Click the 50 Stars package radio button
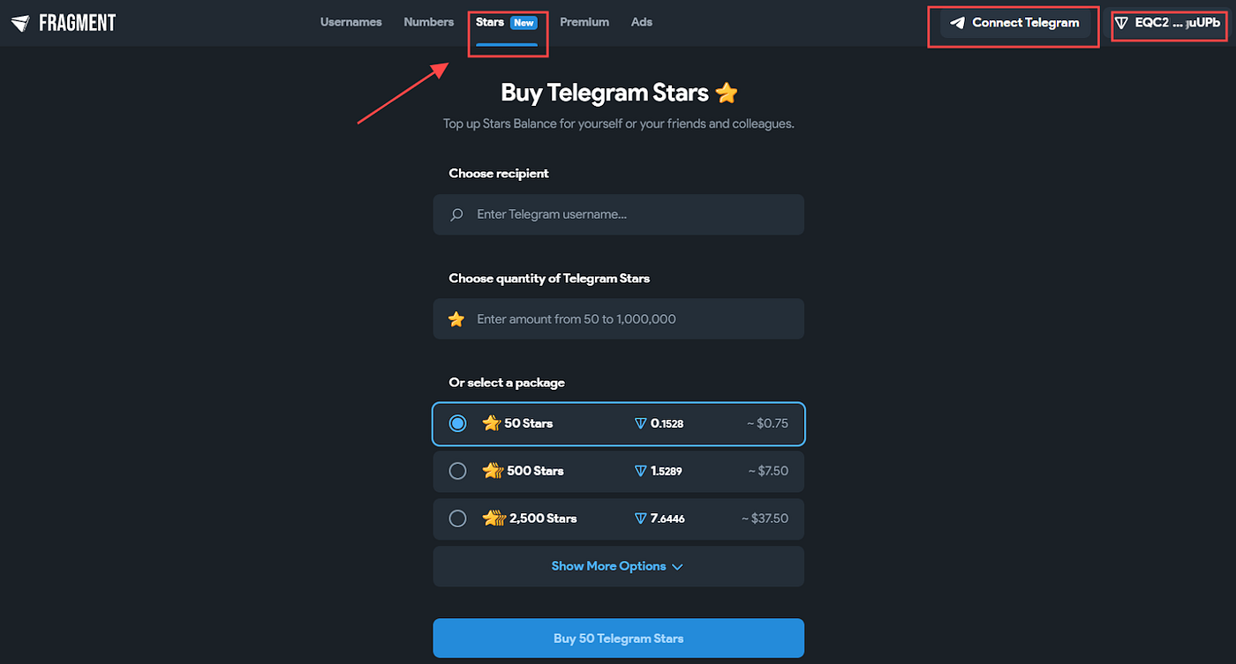 (x=457, y=423)
